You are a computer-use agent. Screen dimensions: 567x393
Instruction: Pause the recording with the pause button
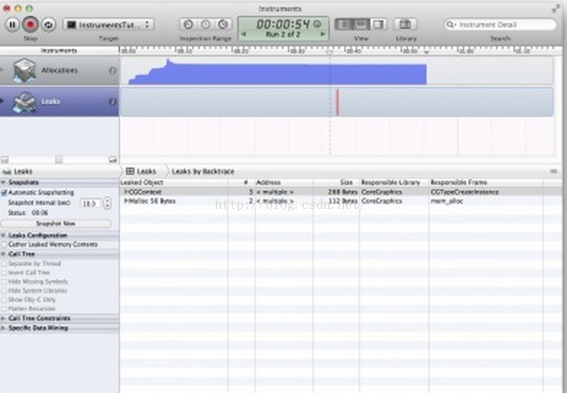tap(12, 25)
